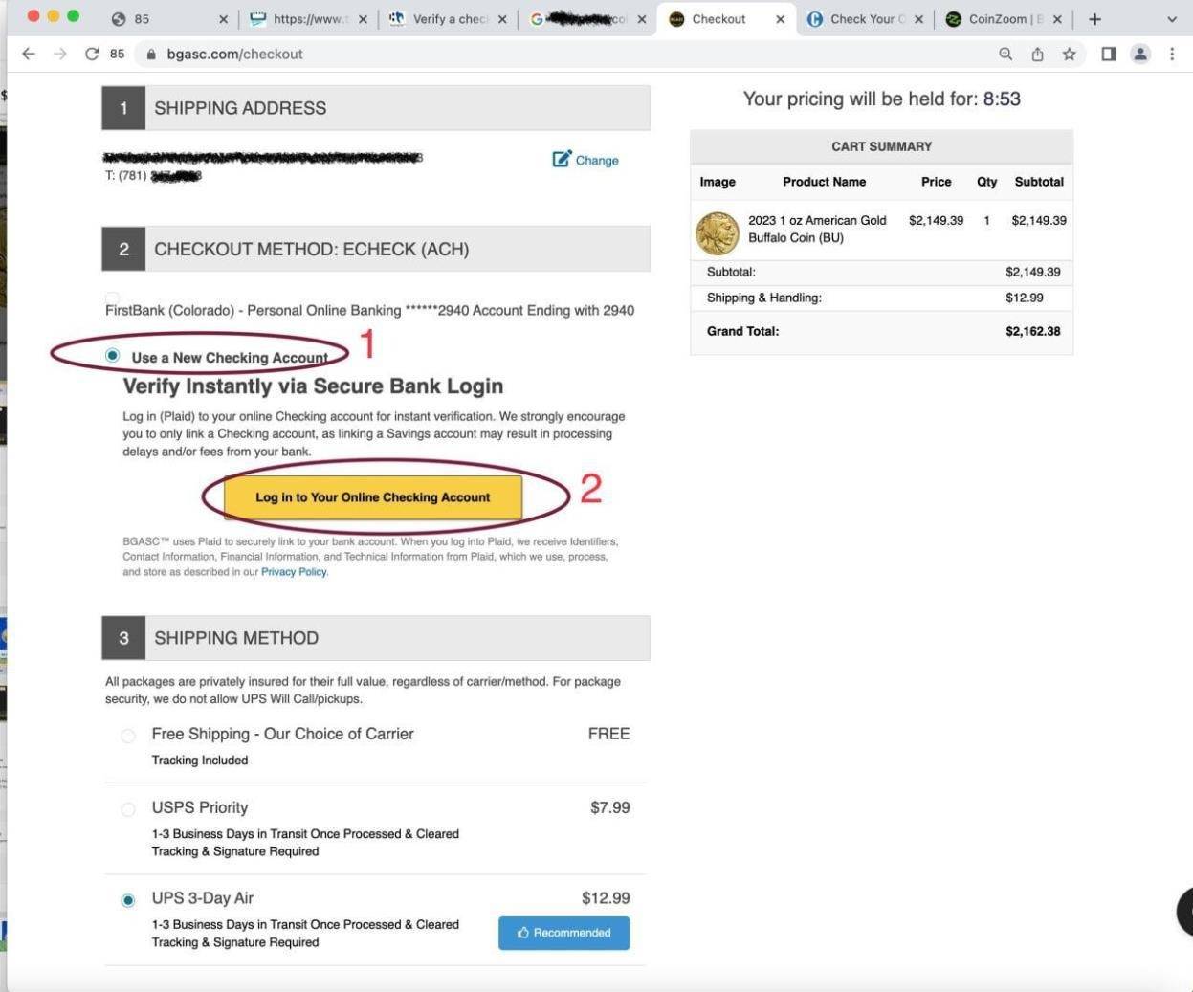Switch to the Check Your tab
This screenshot has height=992, width=1193.
(865, 19)
